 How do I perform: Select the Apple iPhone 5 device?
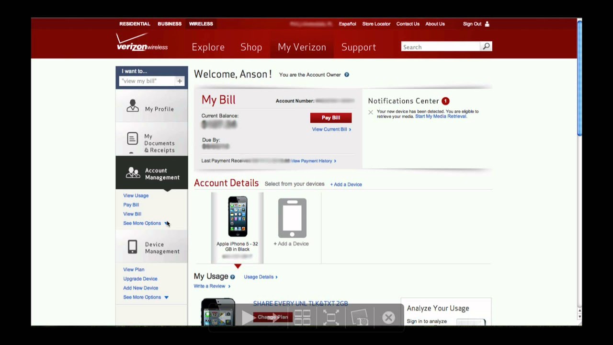tap(238, 228)
